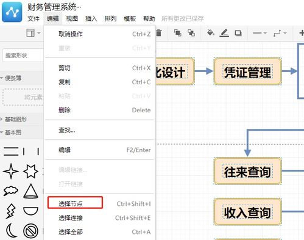Select the crescent moon shape
This screenshot has width=304, height=240.
pos(11,230)
